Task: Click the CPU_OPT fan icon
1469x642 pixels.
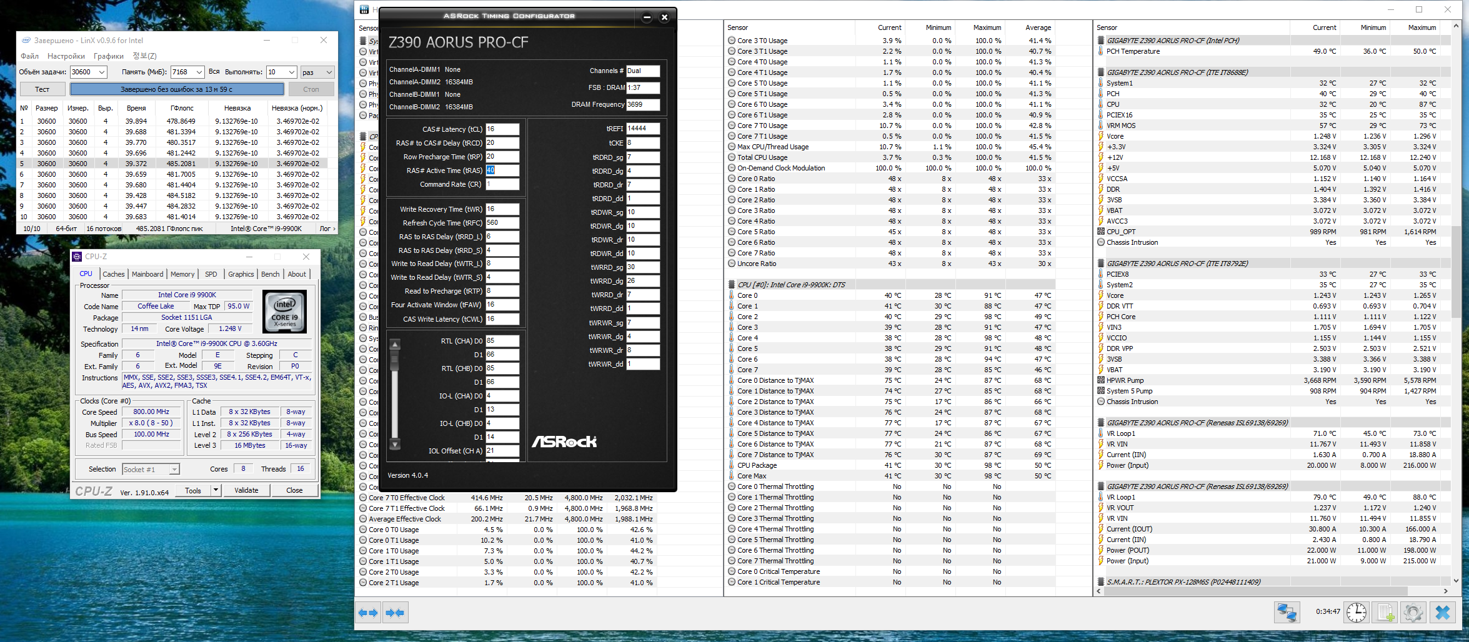Action: tap(1101, 232)
